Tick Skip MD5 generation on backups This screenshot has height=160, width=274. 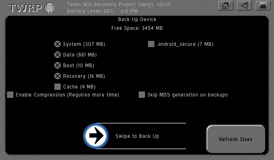(x=142, y=95)
